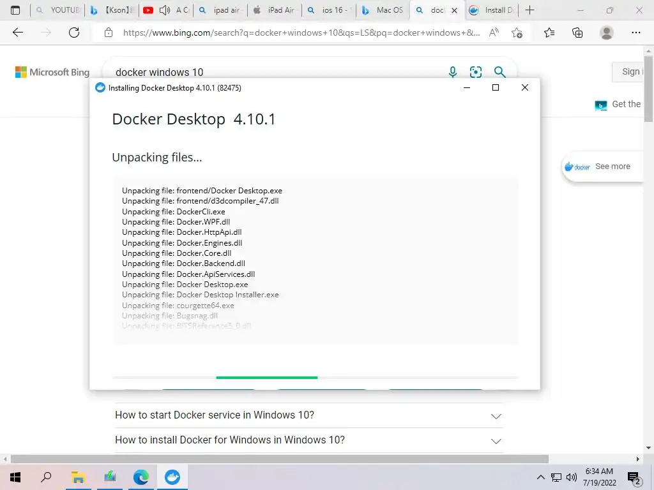Open the Windows Start button
The height and width of the screenshot is (490, 654).
(x=15, y=477)
